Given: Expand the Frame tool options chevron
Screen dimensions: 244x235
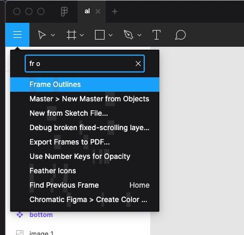Looking at the screenshot, I should (x=82, y=35).
